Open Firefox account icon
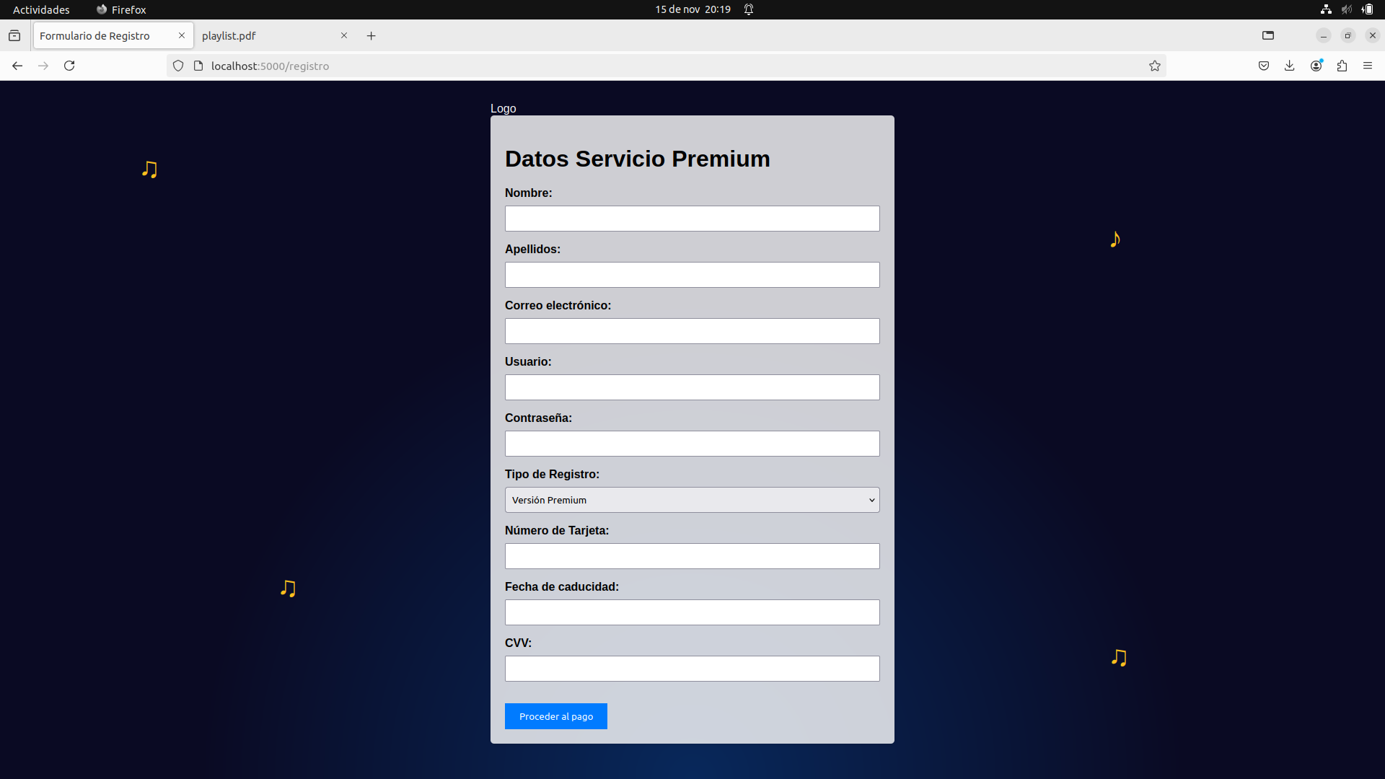The width and height of the screenshot is (1385, 779). point(1316,66)
